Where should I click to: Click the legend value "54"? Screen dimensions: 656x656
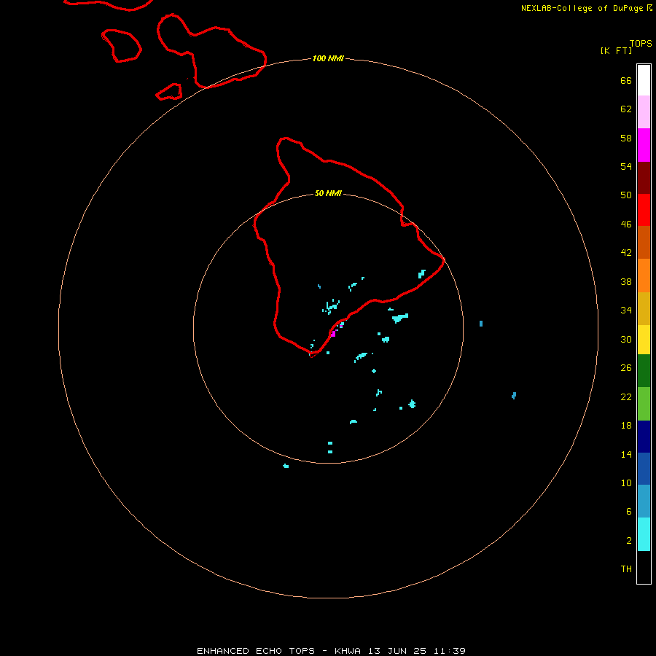pyautogui.click(x=626, y=166)
